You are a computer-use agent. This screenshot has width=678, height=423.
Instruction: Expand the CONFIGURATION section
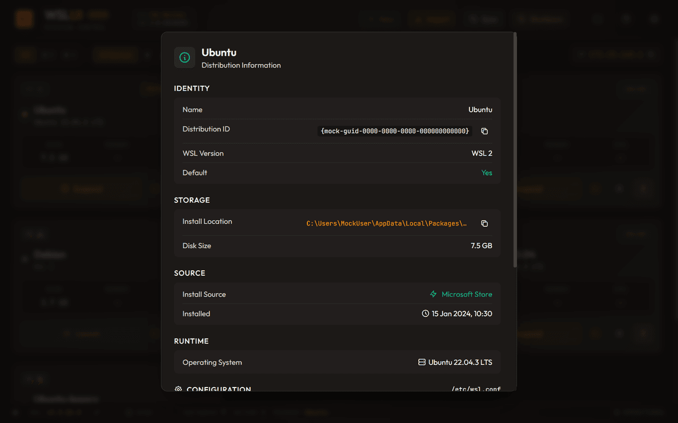(219, 390)
